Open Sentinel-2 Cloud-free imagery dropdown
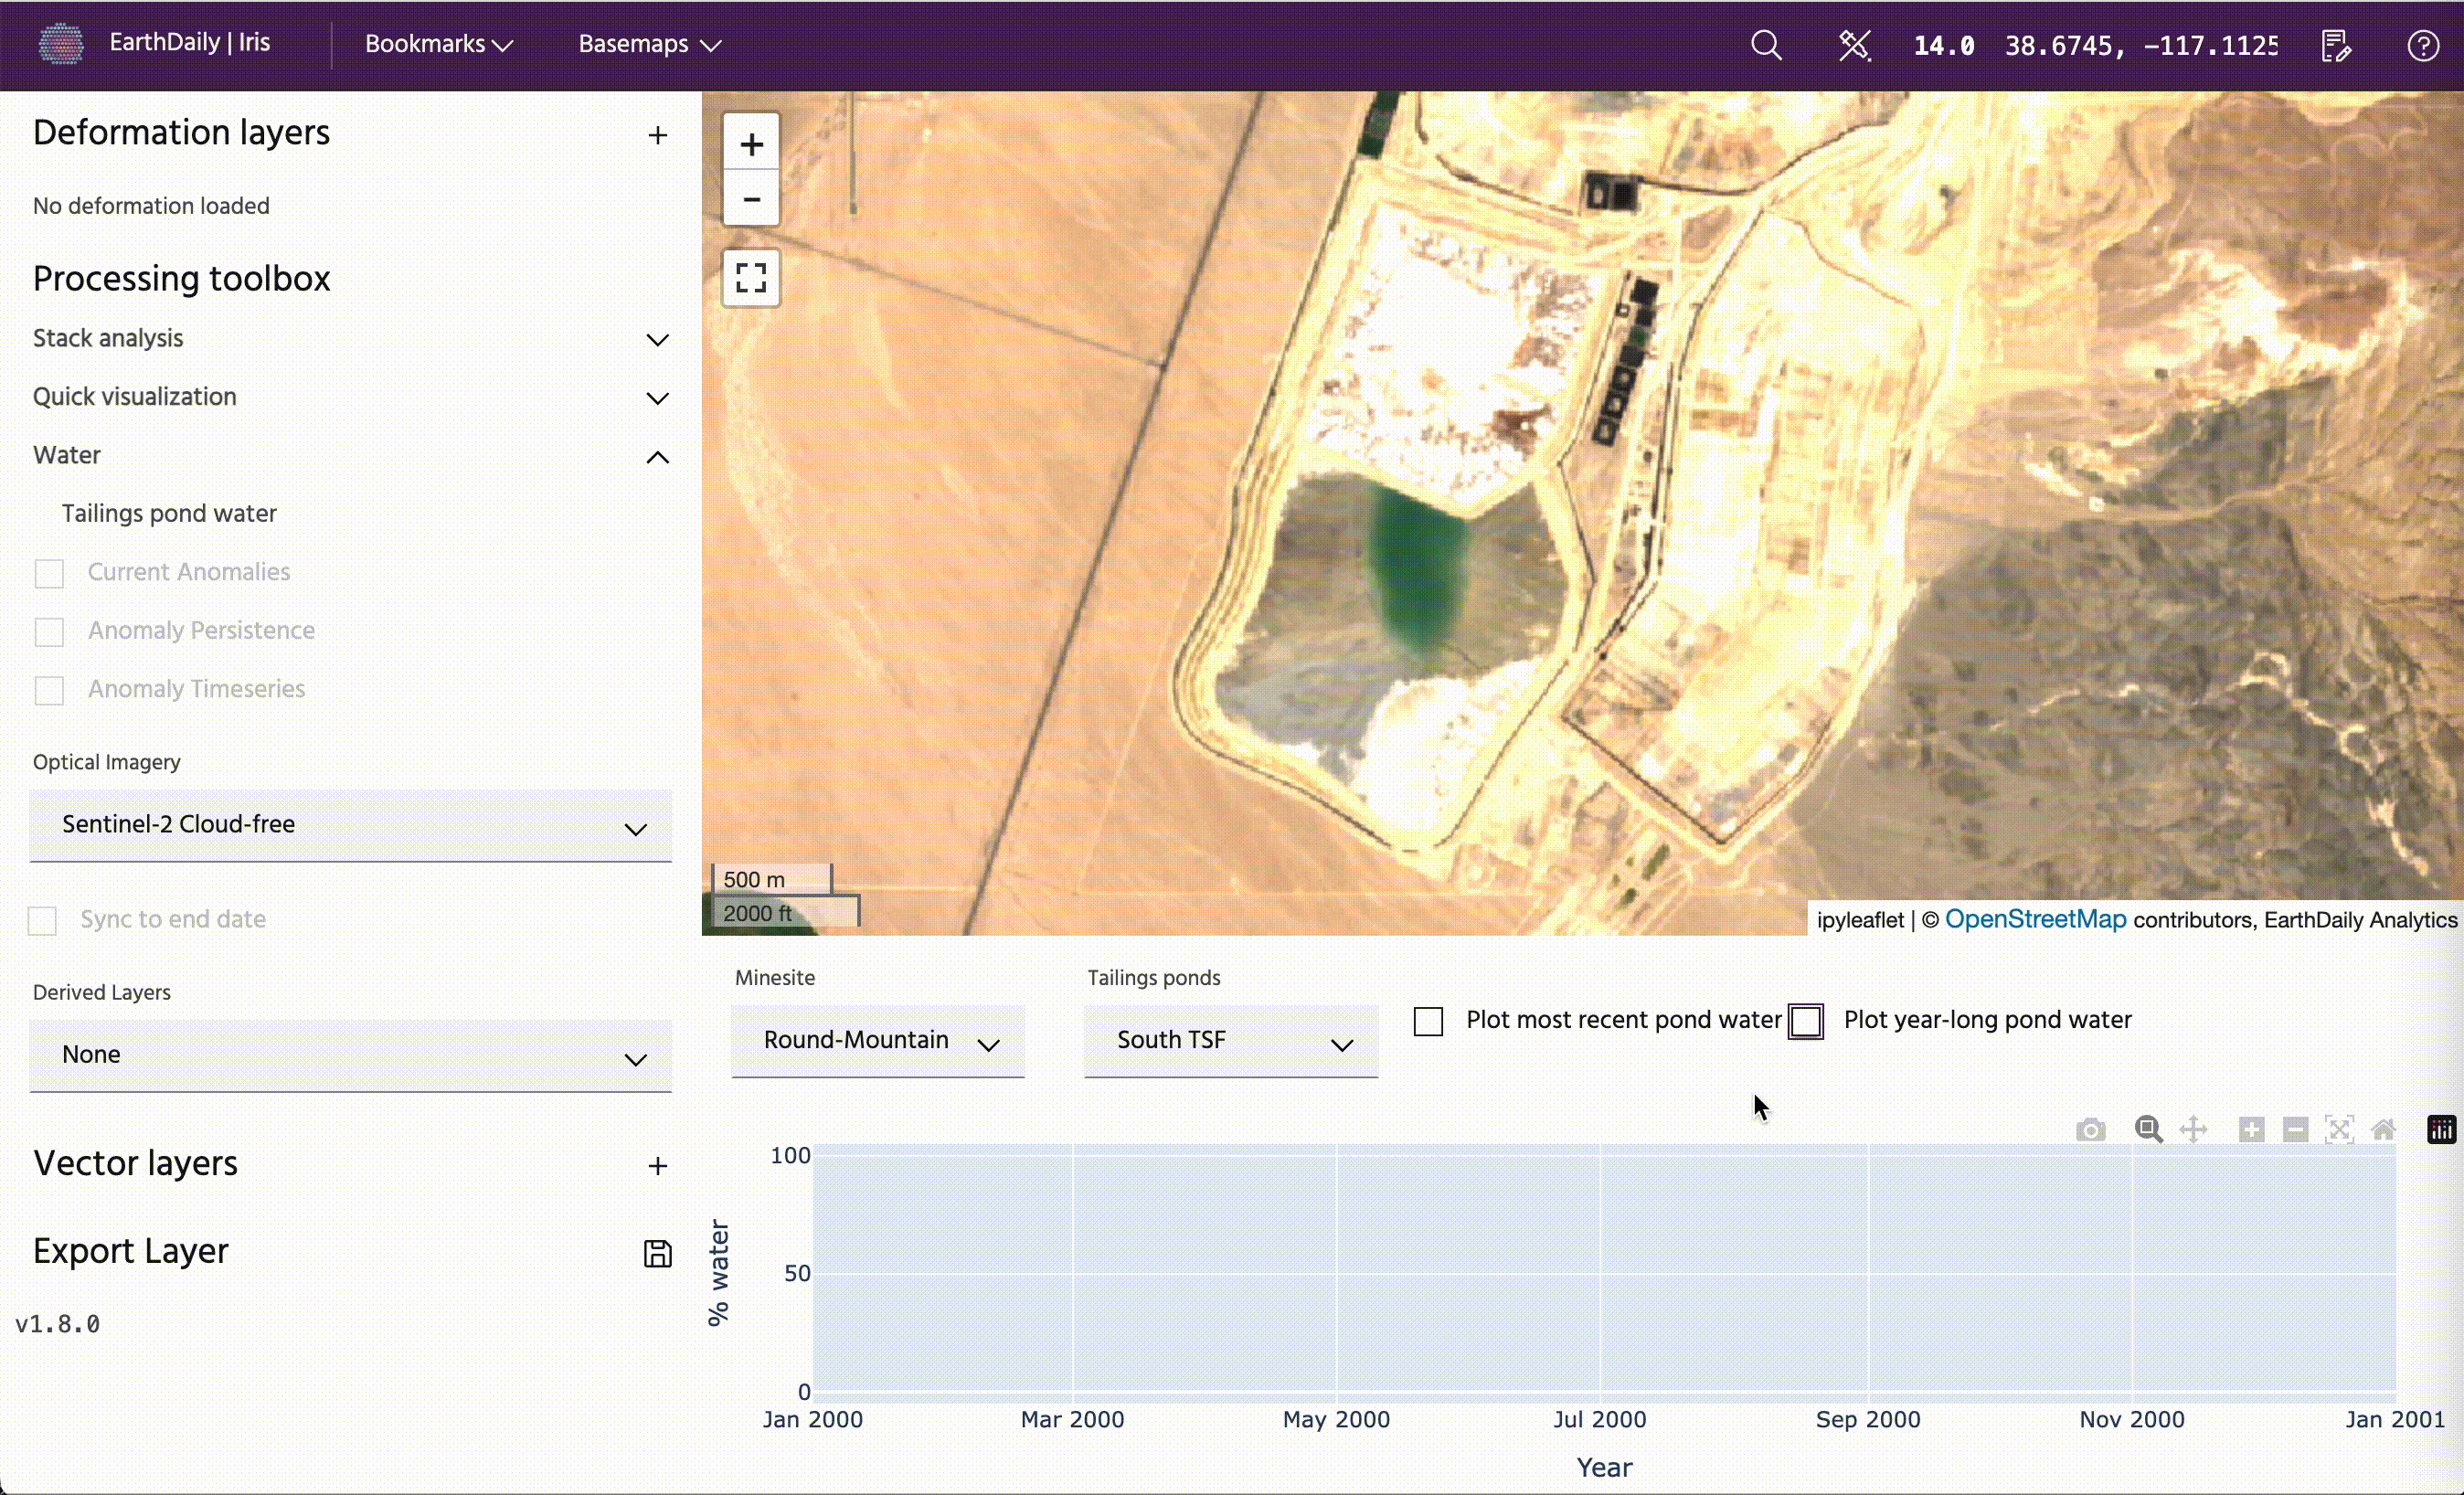Screen dimensions: 2464x1495 [x=350, y=825]
